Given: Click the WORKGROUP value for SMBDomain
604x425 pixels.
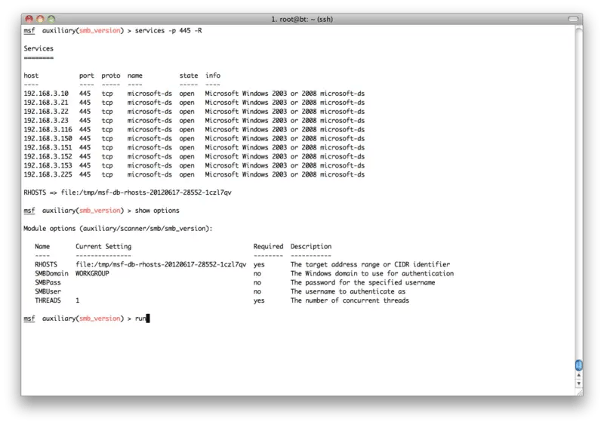Looking at the screenshot, I should [x=92, y=273].
